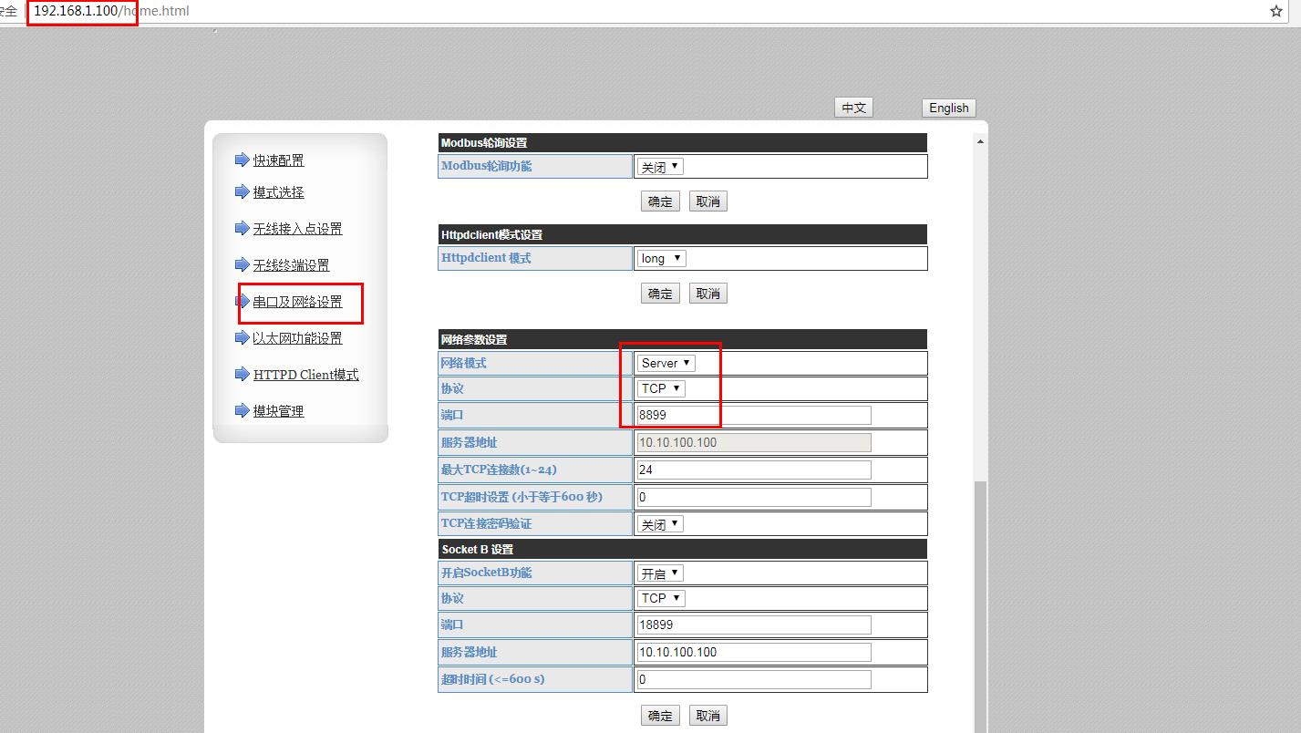Open the TCP连接密码验证 dropdown
This screenshot has width=1301, height=733.
click(x=660, y=524)
